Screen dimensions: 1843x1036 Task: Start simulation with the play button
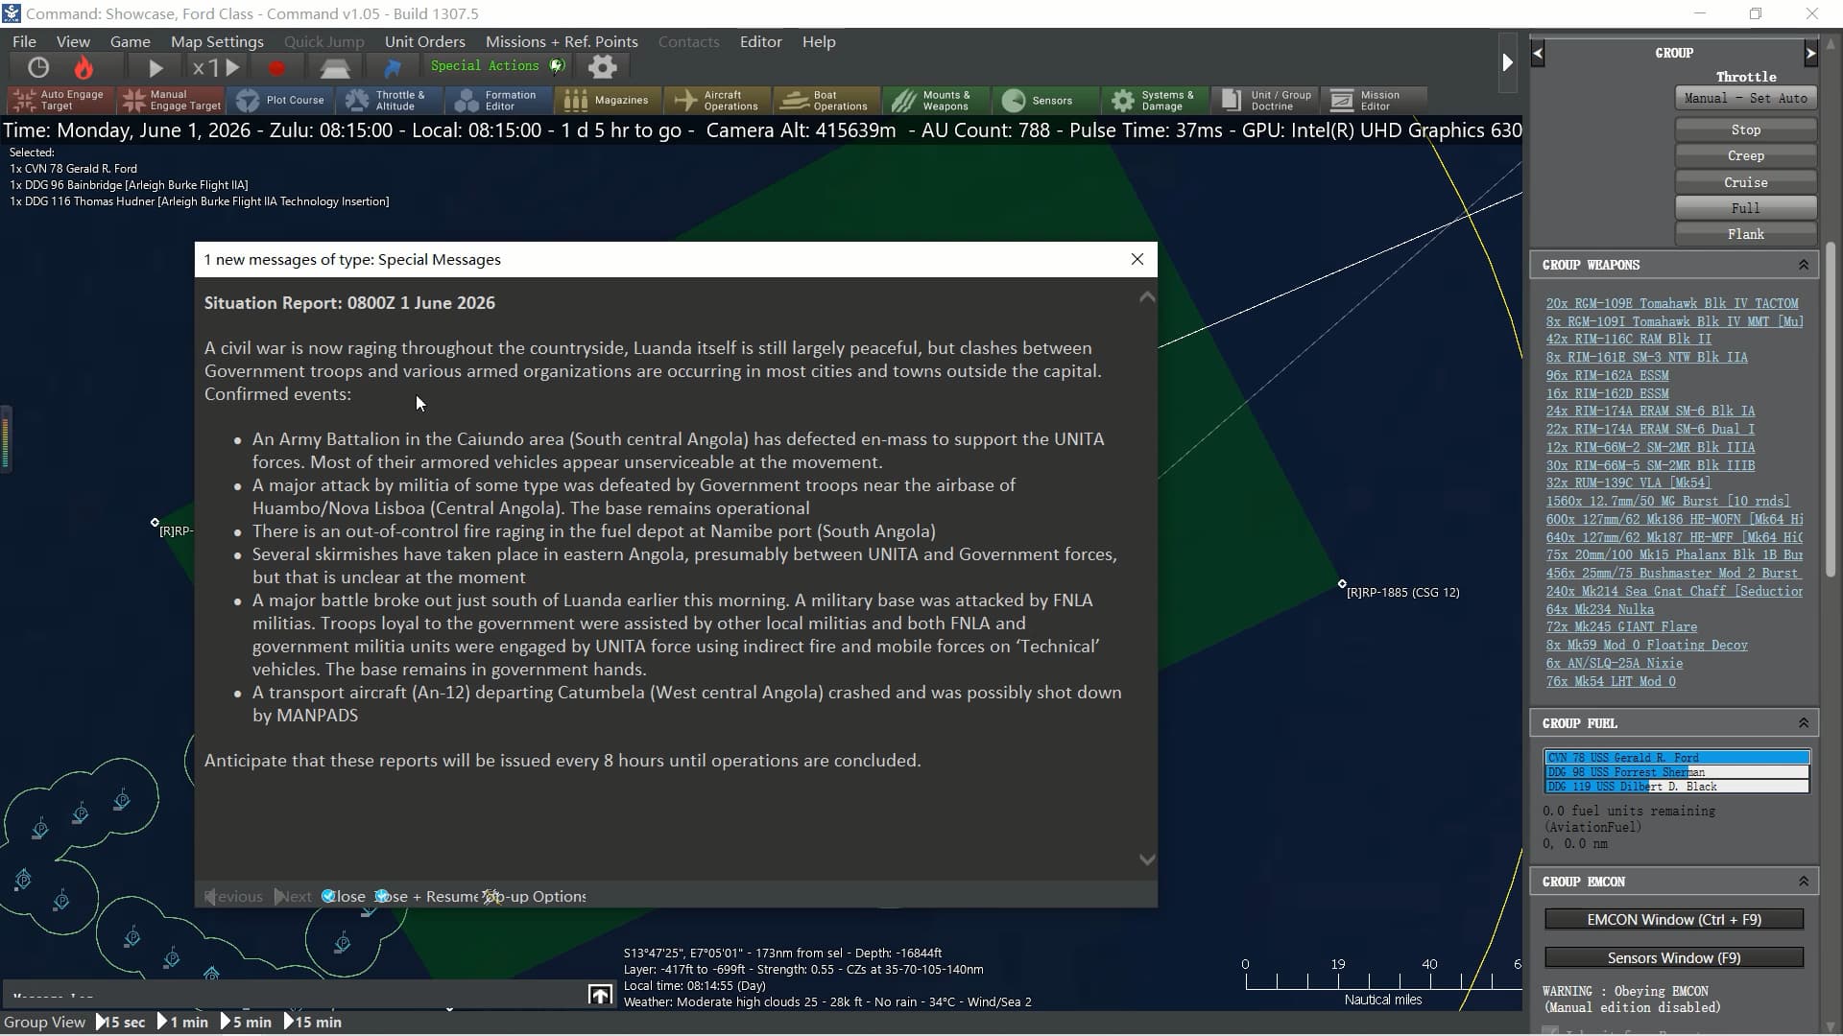(x=156, y=67)
